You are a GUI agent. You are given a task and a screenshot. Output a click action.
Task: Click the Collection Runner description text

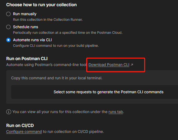coord(48,20)
